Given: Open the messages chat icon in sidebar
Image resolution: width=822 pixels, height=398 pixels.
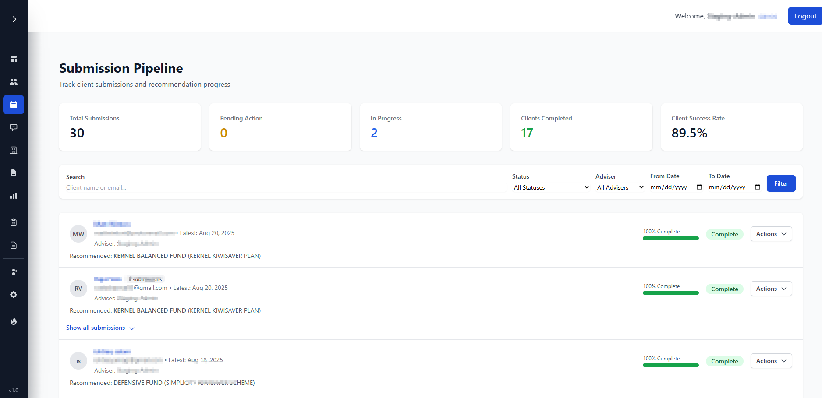Looking at the screenshot, I should coord(14,127).
